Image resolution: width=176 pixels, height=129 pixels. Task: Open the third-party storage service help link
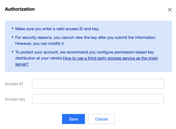tap(111, 58)
